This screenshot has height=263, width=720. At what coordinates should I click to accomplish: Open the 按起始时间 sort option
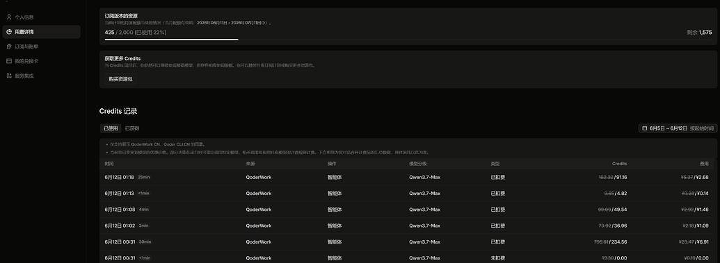(702, 128)
